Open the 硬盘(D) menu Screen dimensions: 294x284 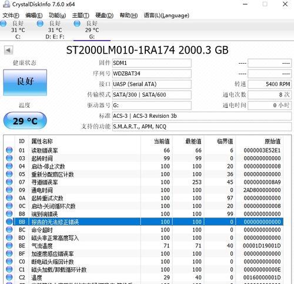(x=104, y=15)
